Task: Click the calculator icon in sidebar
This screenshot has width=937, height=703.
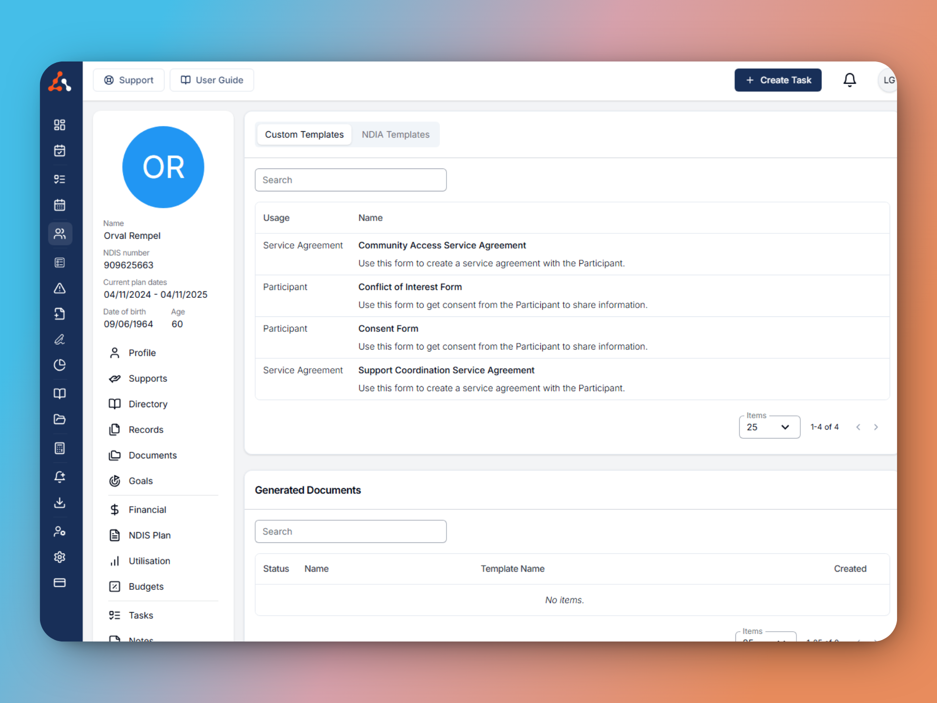Action: pos(60,448)
